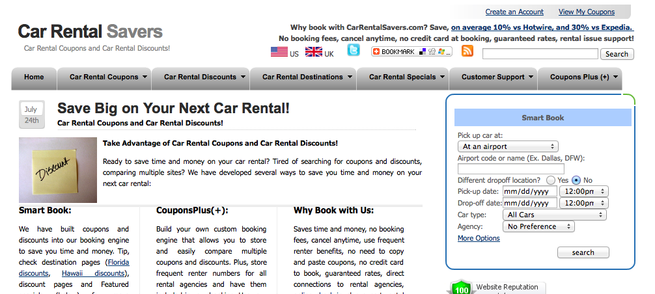Open the pick up location dropdown
The height and width of the screenshot is (294, 655).
pyautogui.click(x=508, y=146)
